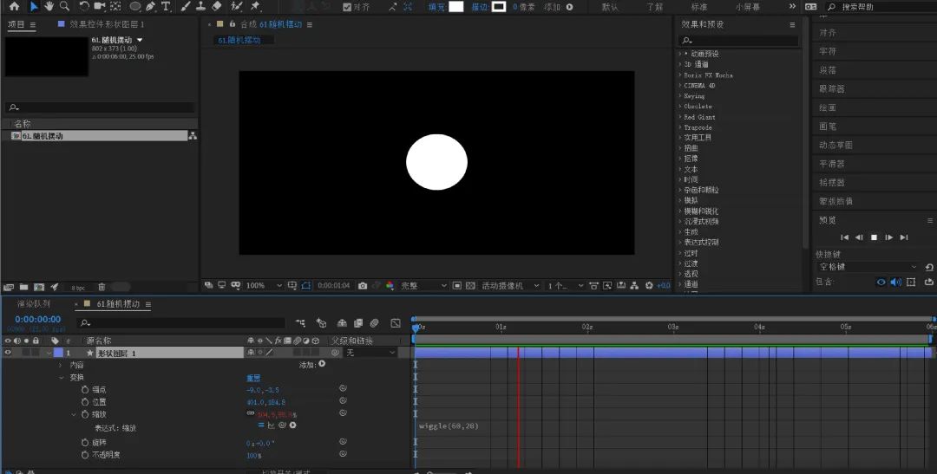Image resolution: width=937 pixels, height=474 pixels.
Task: Toggle the transparency grid button
Action: tap(470, 286)
